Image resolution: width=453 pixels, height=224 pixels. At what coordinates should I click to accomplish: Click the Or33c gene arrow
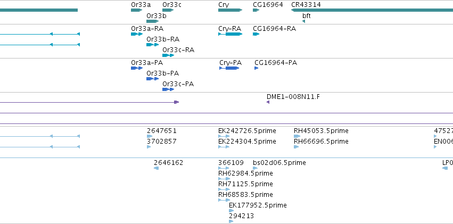[168, 10]
